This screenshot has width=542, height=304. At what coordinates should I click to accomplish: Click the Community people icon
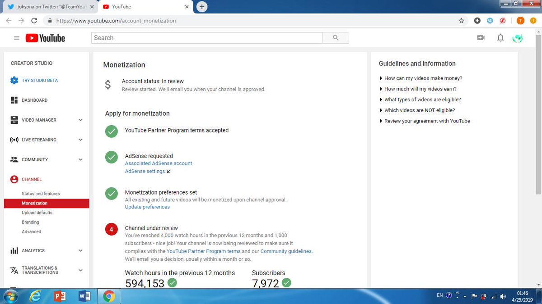pyautogui.click(x=14, y=159)
